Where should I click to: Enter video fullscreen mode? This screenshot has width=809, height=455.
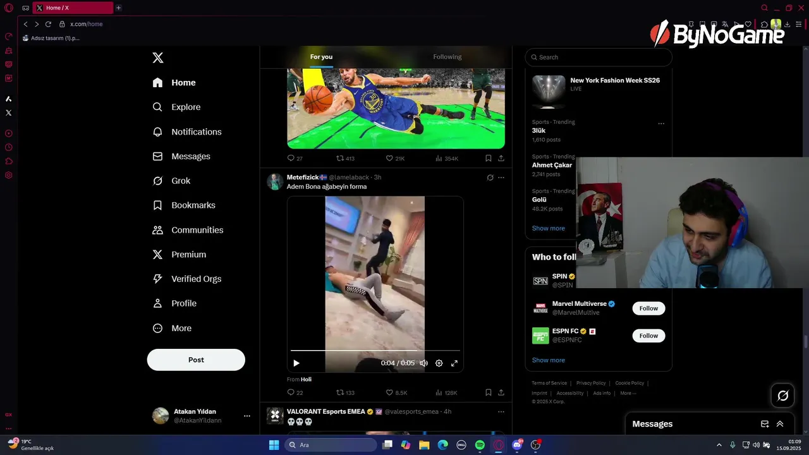tap(454, 363)
